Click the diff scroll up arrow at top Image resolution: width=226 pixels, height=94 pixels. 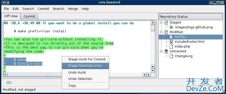(153, 23)
